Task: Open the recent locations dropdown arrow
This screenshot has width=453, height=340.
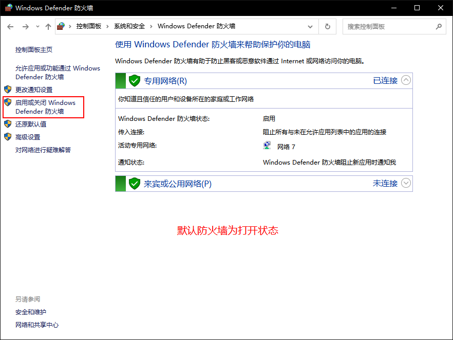Action: point(37,27)
